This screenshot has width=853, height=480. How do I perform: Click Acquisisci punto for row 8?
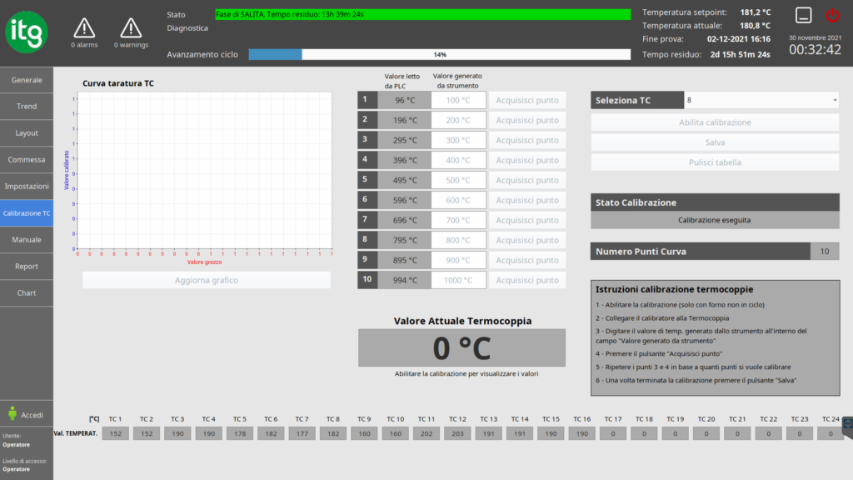(x=527, y=240)
